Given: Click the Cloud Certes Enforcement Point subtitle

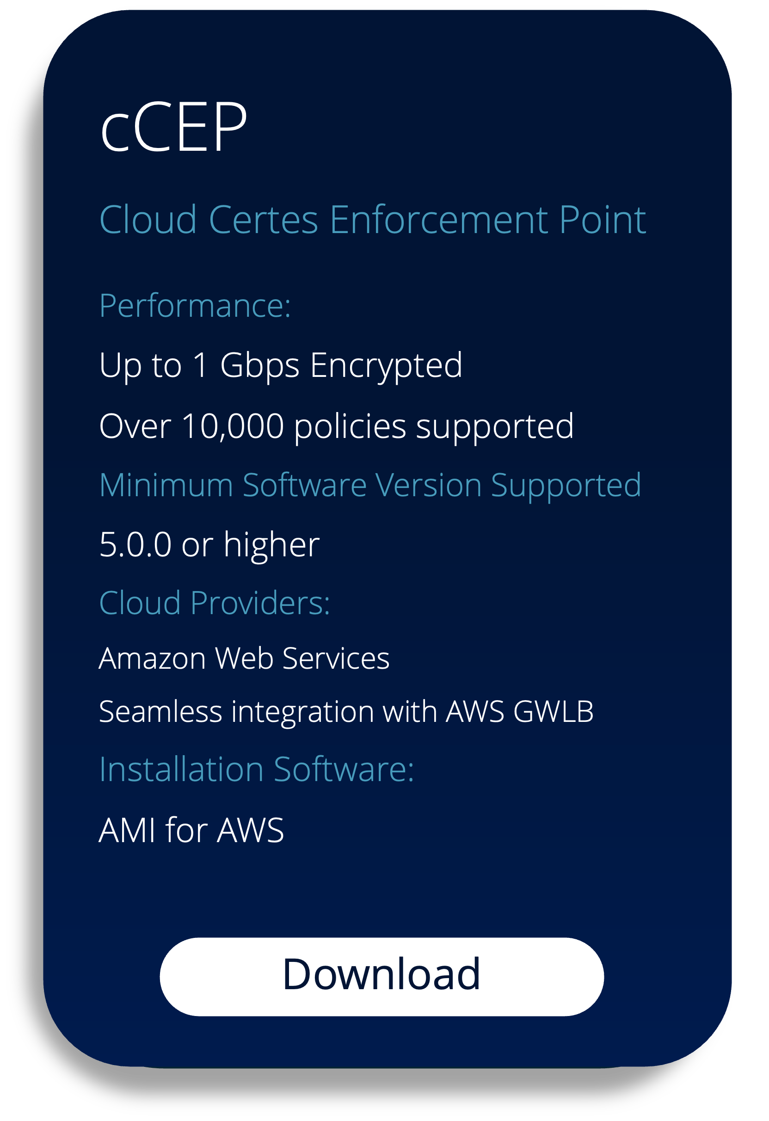Looking at the screenshot, I should [372, 220].
